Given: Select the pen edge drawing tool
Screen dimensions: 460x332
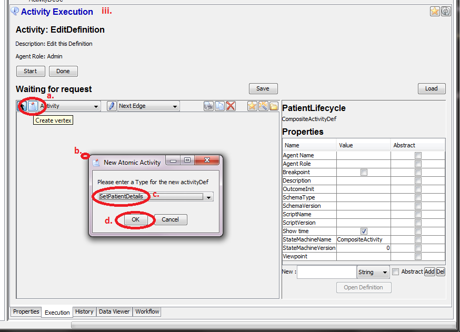Looking at the screenshot, I should tap(112, 106).
